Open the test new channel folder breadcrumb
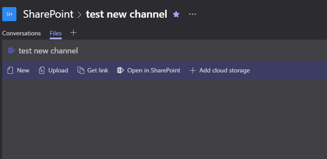This screenshot has height=159, width=327. (x=48, y=51)
